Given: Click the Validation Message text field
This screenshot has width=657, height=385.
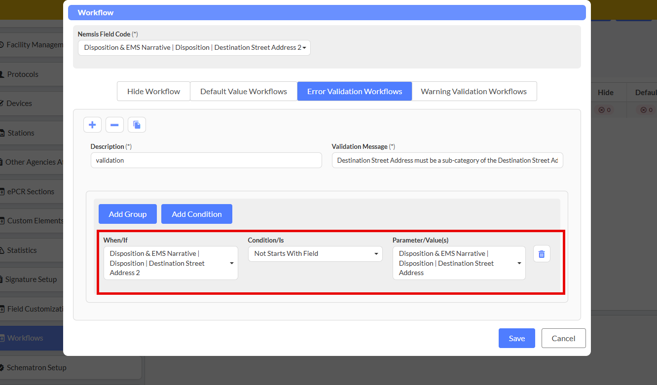Looking at the screenshot, I should pyautogui.click(x=447, y=160).
